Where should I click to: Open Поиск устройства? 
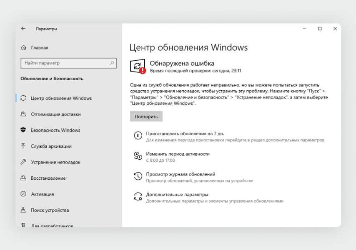coord(50,210)
